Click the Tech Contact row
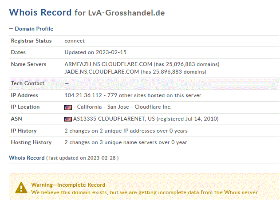The width and height of the screenshot is (280, 200). tap(144, 83)
